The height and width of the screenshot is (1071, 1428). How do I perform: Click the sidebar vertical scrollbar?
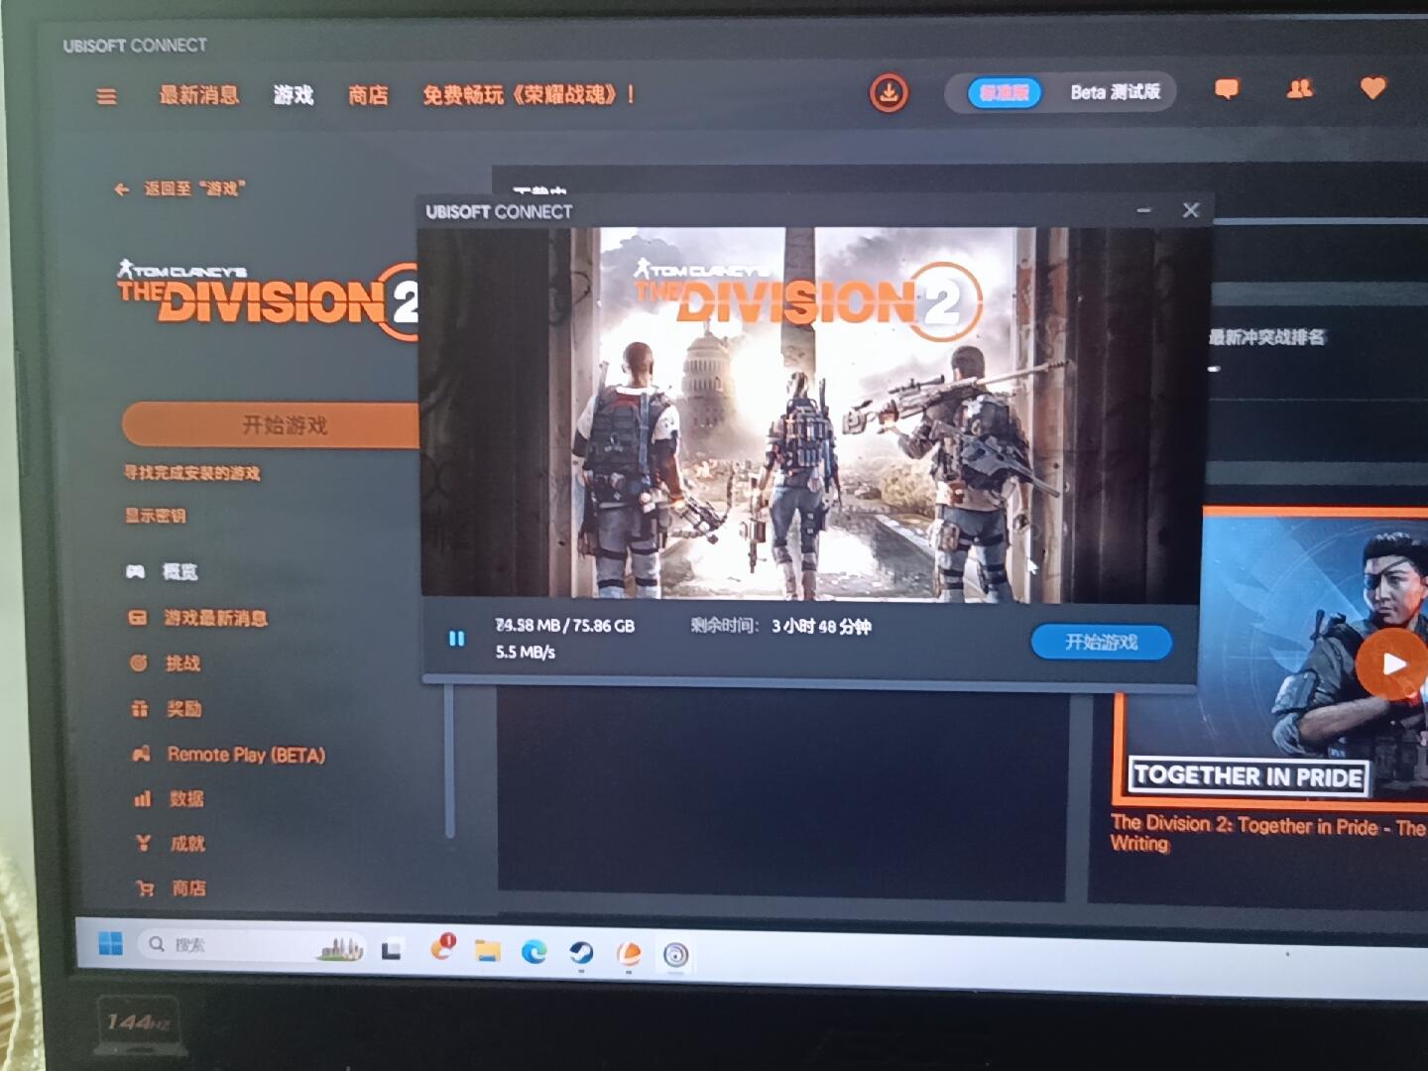[x=449, y=759]
